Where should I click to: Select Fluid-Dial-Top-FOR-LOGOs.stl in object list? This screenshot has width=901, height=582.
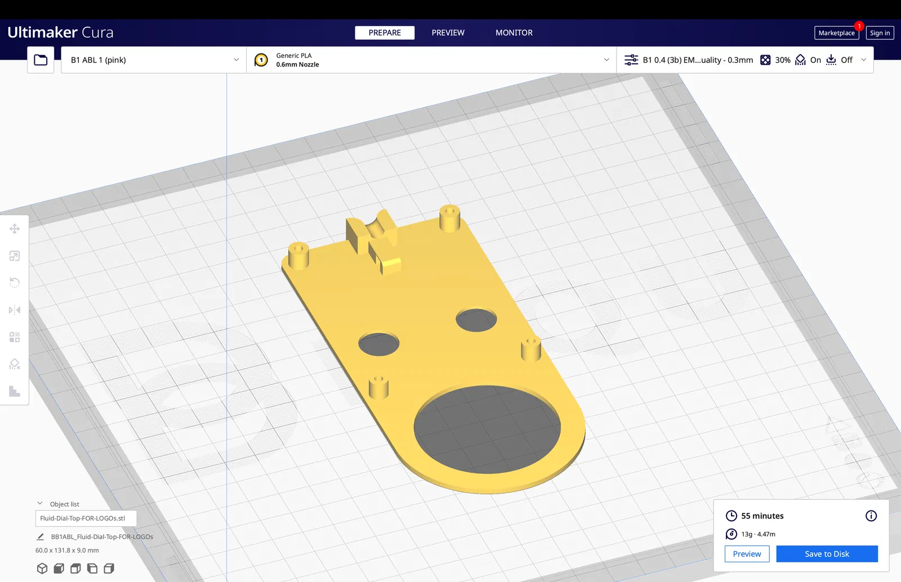click(86, 518)
